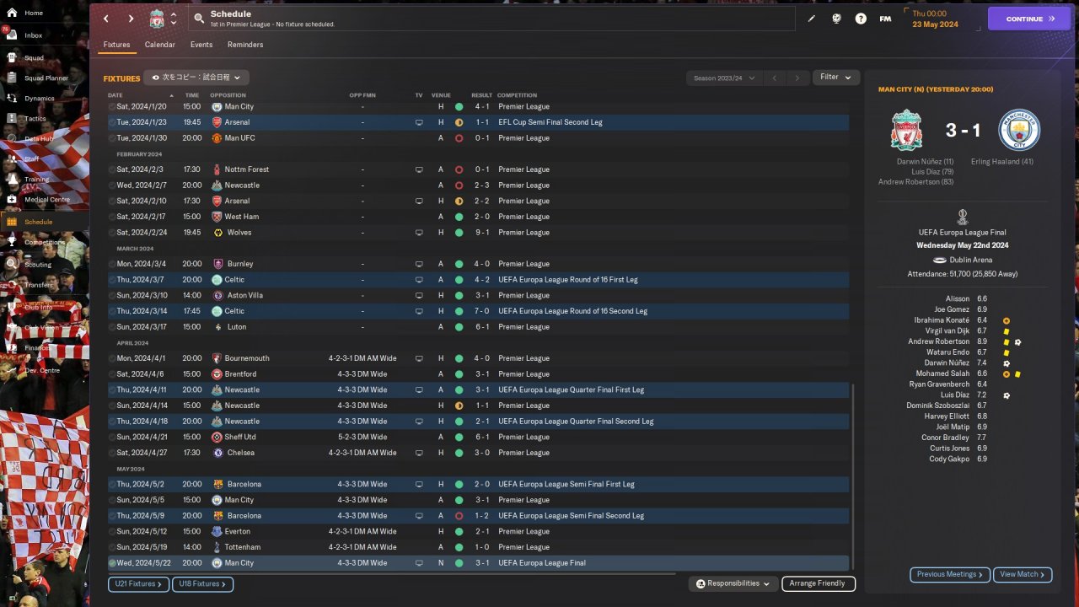The image size is (1079, 607).
Task: Go to the next season with right chevron
Action: (797, 78)
